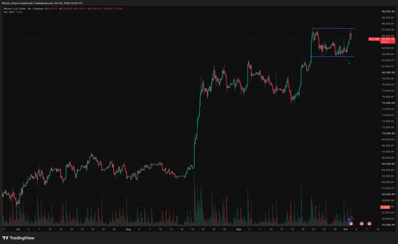This screenshot has width=398, height=244.
Task: Click the 75,000.00 price axis label
Action: point(388,103)
